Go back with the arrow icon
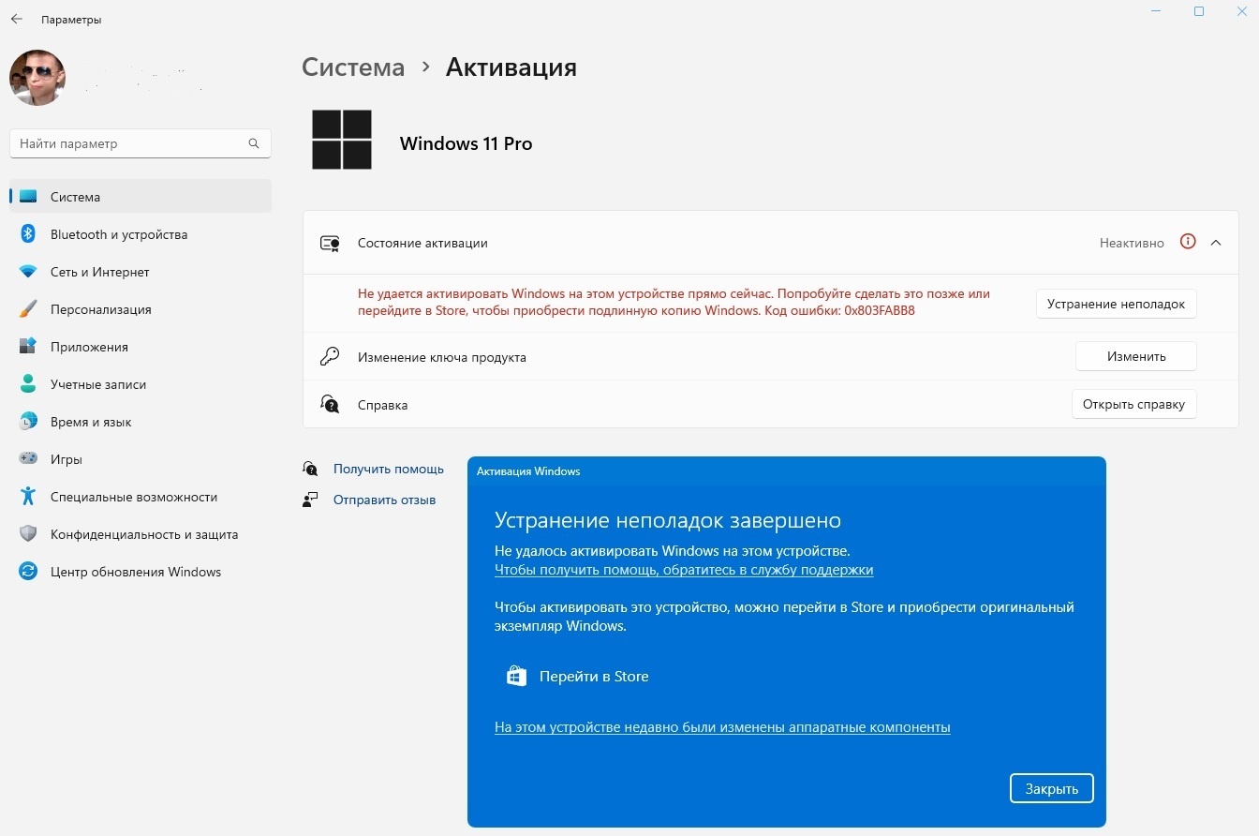The height and width of the screenshot is (836, 1259). point(16,19)
